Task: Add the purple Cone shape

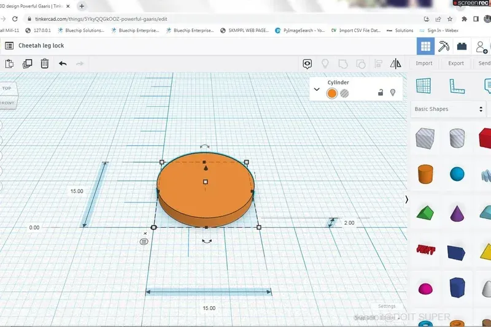Action: [x=457, y=213]
